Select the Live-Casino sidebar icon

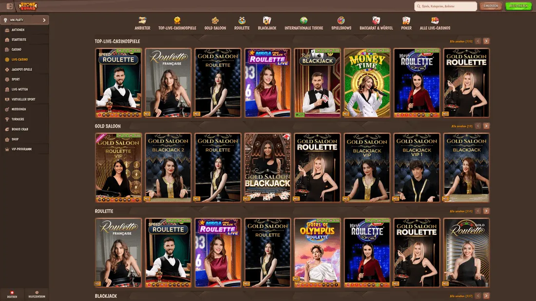7,60
